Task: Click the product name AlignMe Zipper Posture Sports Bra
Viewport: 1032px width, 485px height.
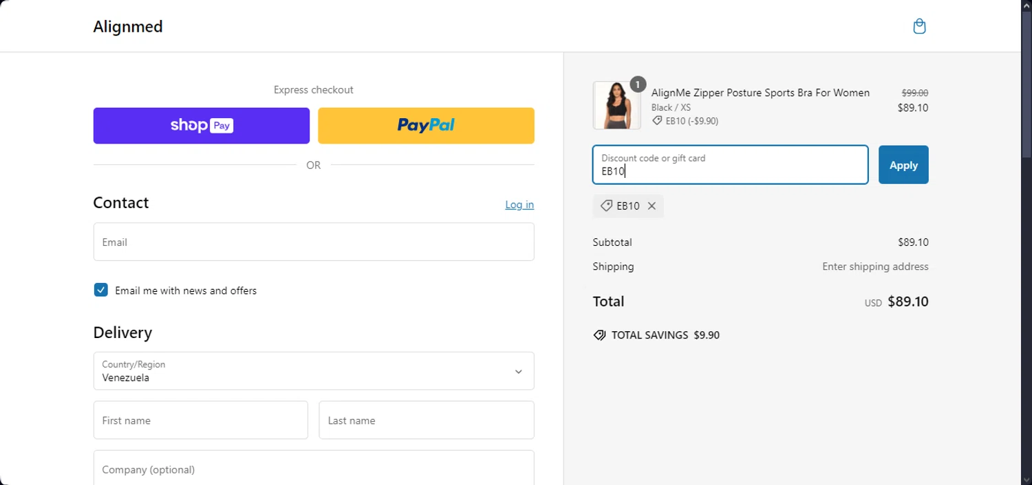Action: [x=760, y=93]
